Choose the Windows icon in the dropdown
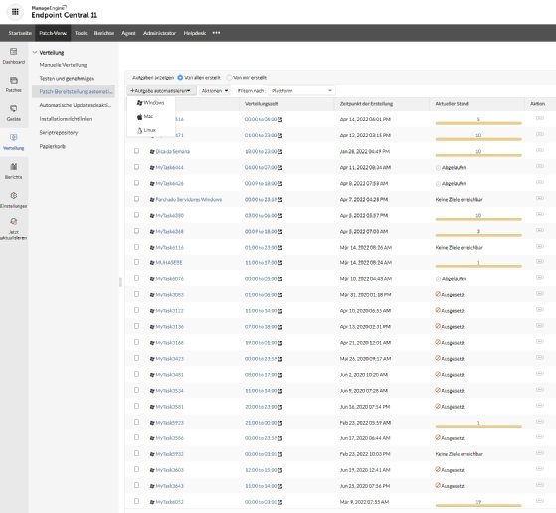Viewport: 556px width, 513px height. 139,103
